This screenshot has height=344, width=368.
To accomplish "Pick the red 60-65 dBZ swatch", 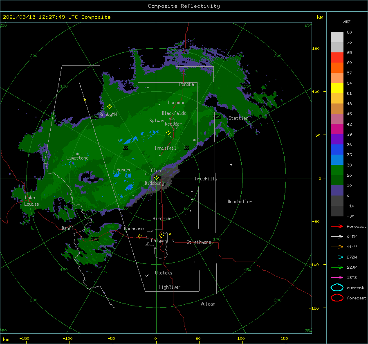I will (337, 57).
